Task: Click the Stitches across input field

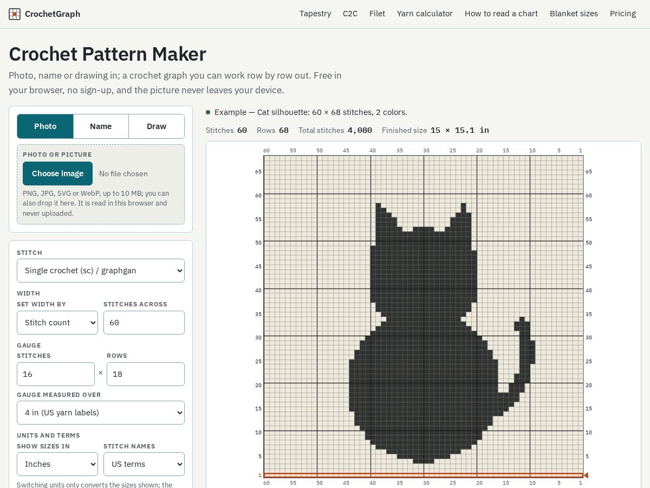Action: 144,323
